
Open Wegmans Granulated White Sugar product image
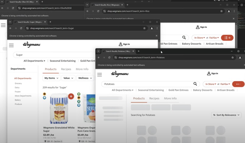59,109
